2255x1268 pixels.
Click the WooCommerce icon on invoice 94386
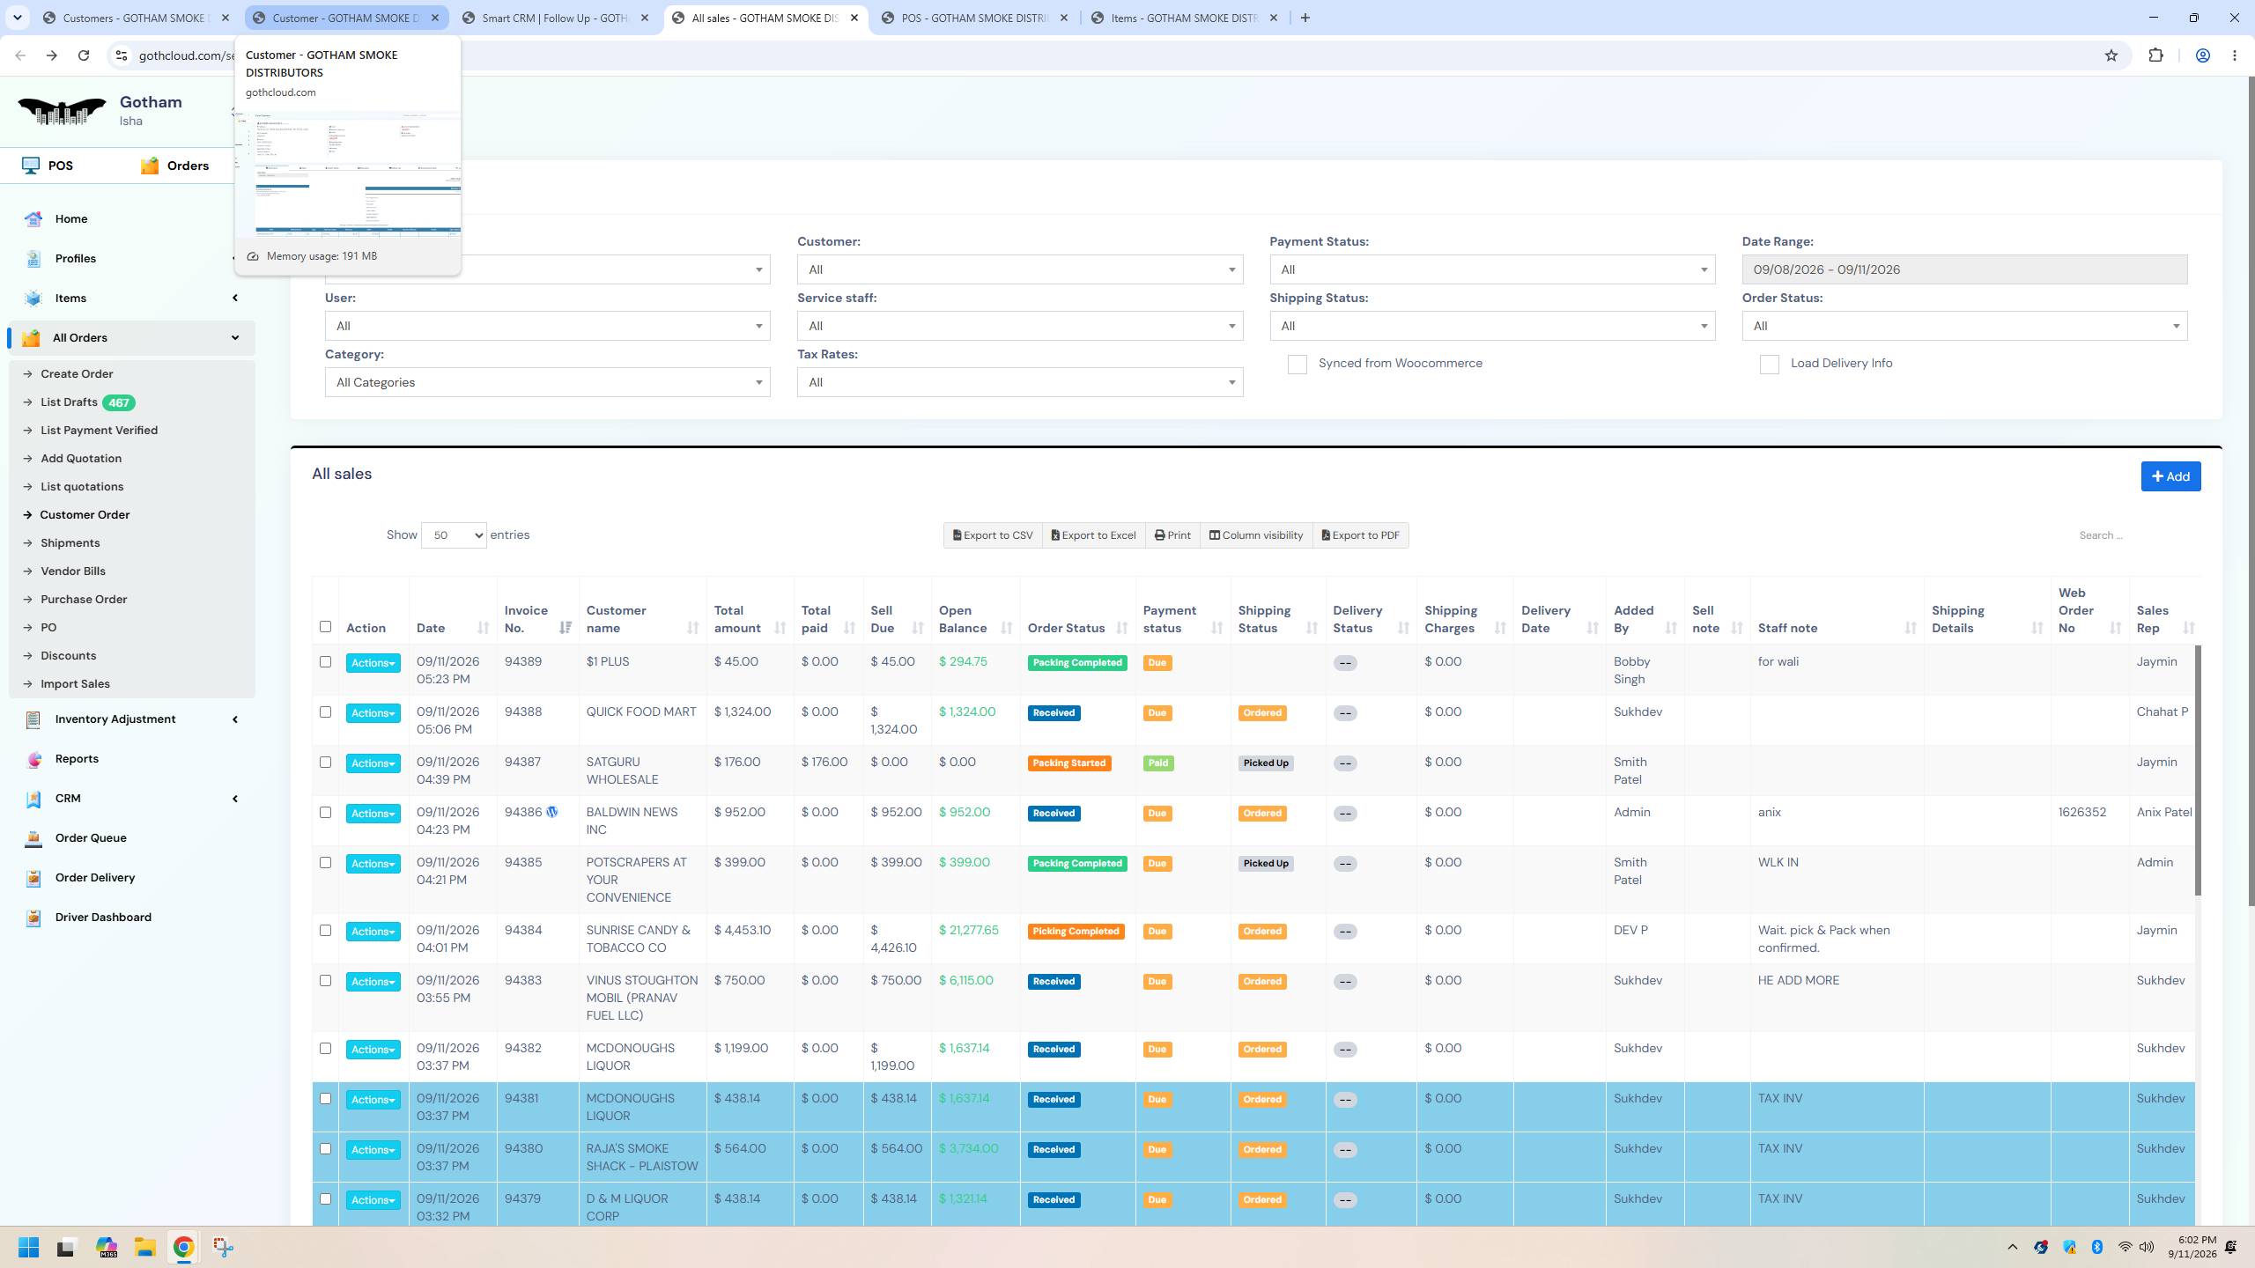click(x=552, y=812)
